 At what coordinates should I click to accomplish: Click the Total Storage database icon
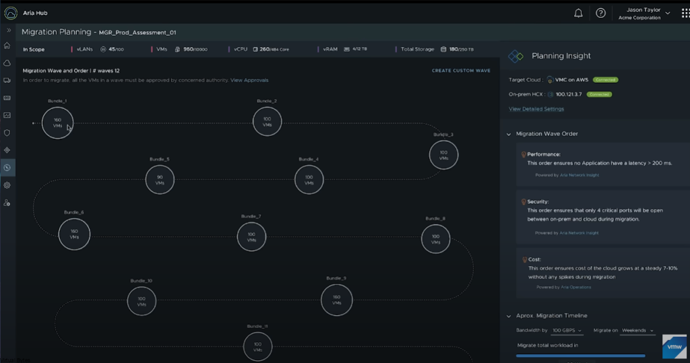click(x=443, y=49)
